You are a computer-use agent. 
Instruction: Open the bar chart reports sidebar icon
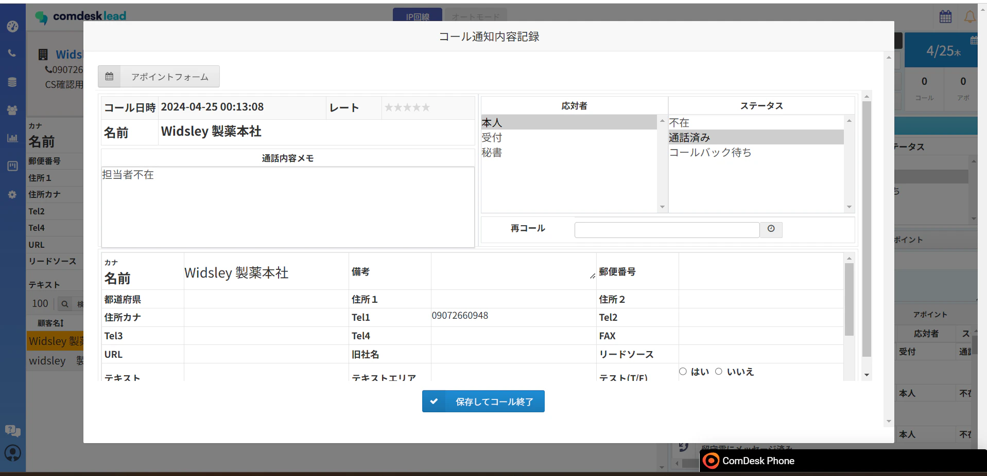point(12,138)
